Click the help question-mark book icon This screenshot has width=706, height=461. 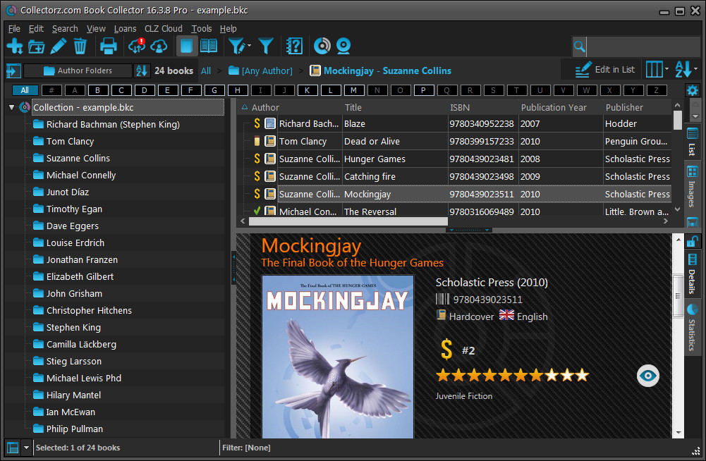point(294,46)
